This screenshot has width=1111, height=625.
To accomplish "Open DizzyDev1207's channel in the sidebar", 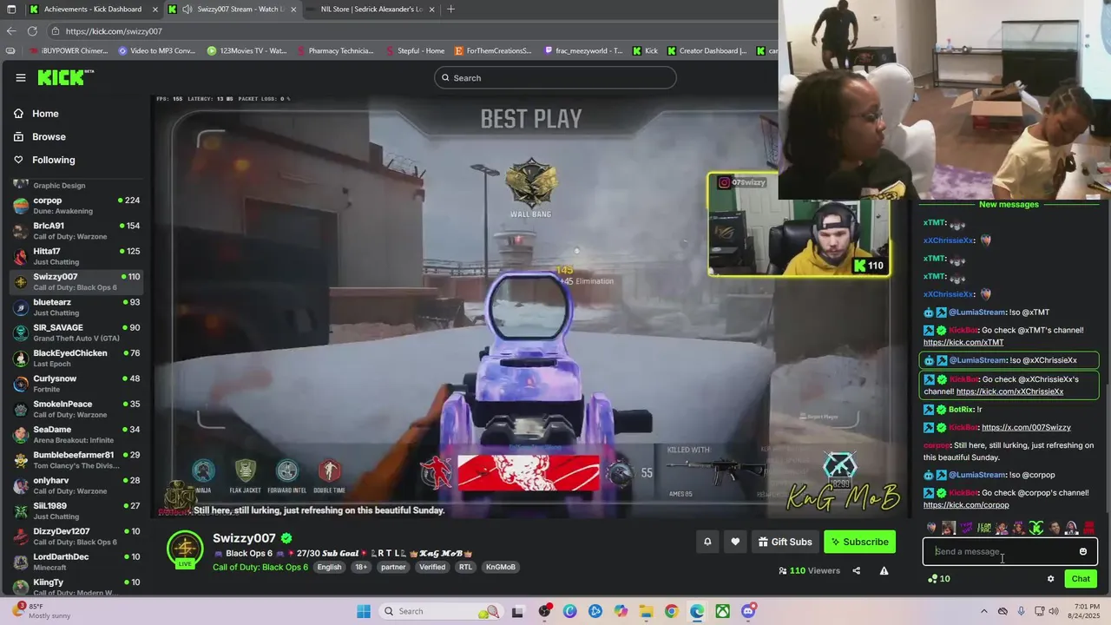I will coord(76,536).
